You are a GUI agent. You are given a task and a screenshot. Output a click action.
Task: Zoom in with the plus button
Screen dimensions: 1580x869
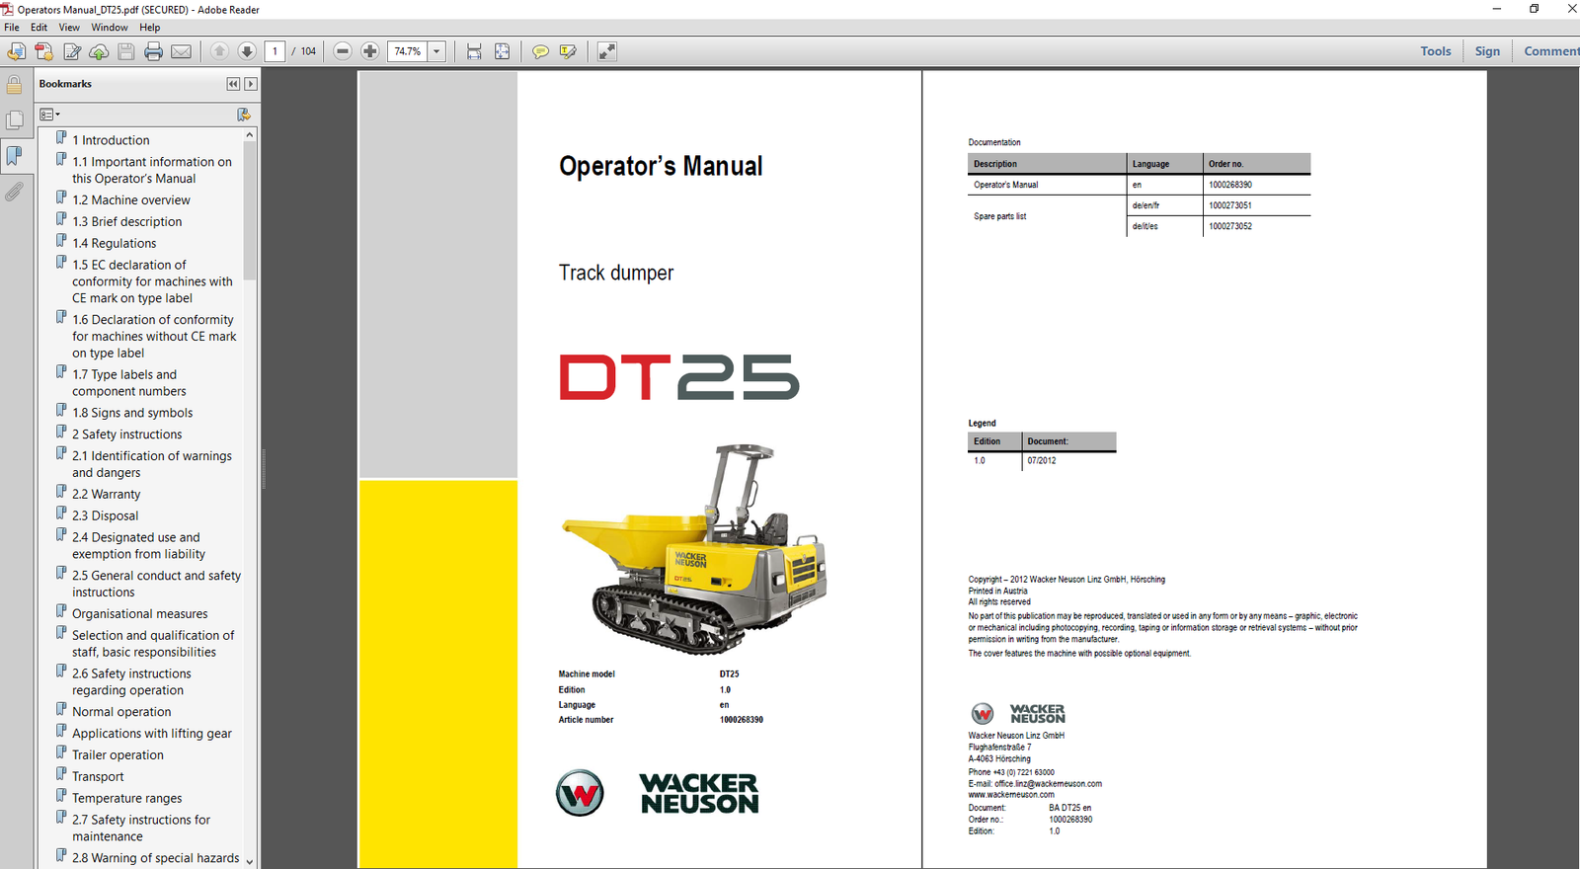[370, 51]
